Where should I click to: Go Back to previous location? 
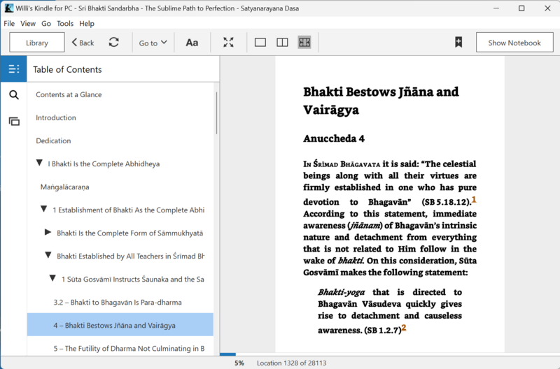pyautogui.click(x=83, y=43)
